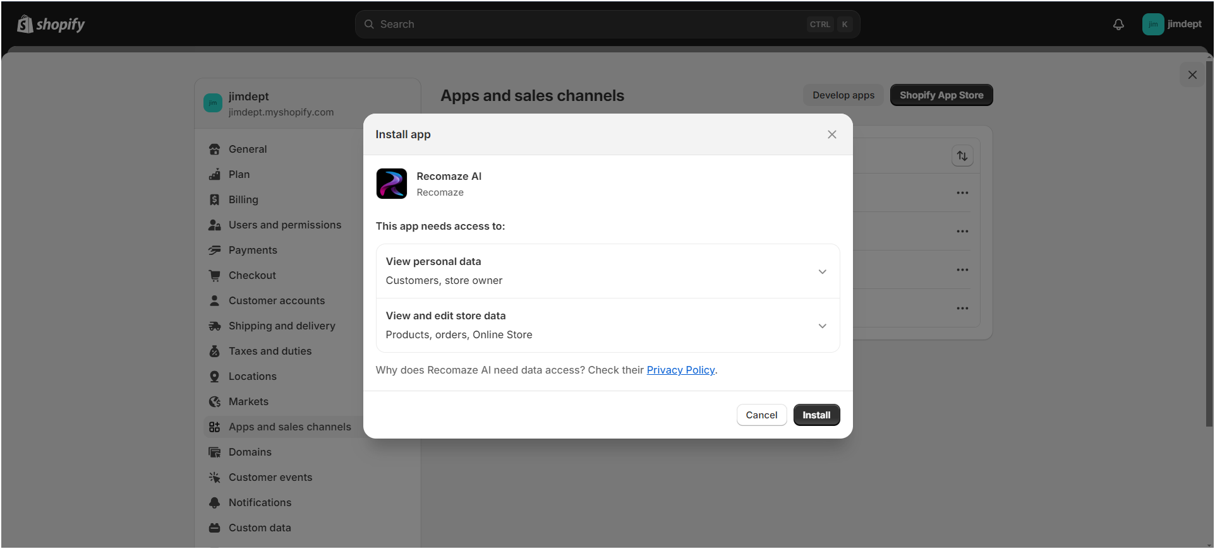This screenshot has width=1215, height=549.
Task: Click "Products, orders, Online Store" text
Action: pyautogui.click(x=459, y=334)
